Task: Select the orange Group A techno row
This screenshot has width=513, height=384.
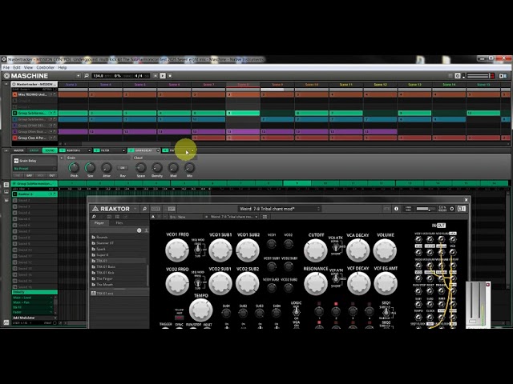Action: (34, 94)
